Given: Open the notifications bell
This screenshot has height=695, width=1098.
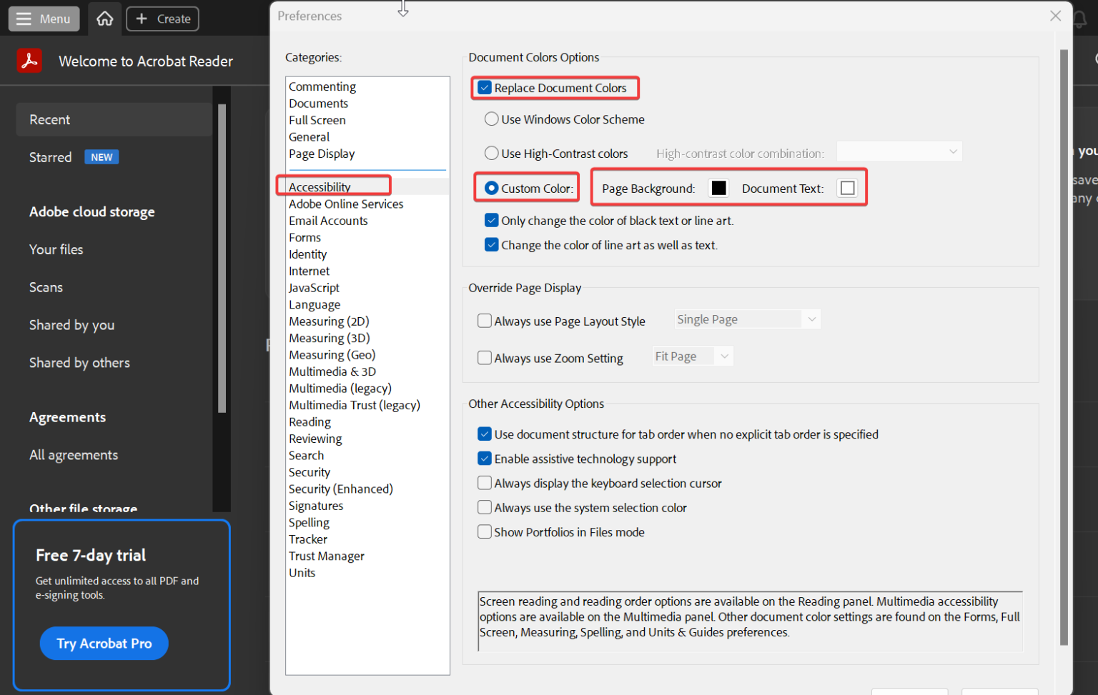Looking at the screenshot, I should 1080,19.
